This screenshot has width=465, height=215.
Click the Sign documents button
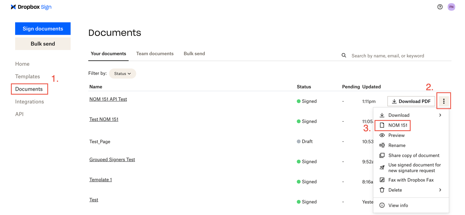tap(43, 29)
